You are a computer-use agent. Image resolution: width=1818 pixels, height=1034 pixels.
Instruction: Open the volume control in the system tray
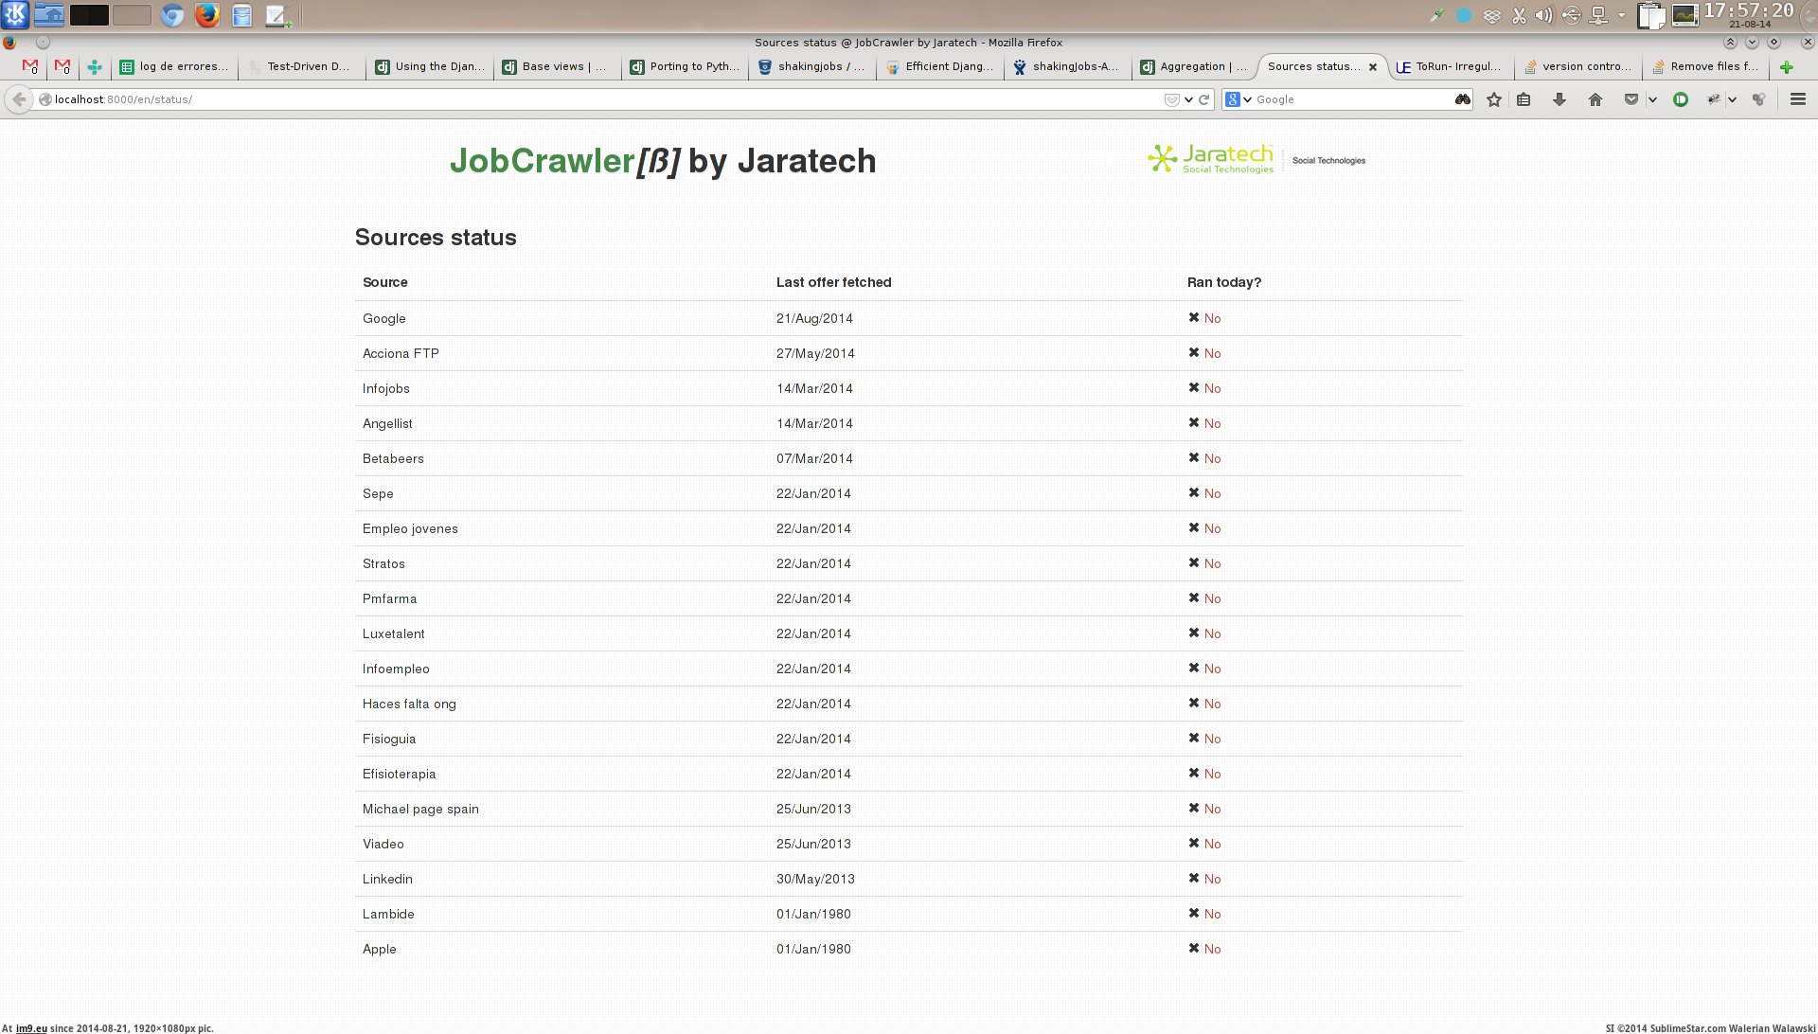pyautogui.click(x=1544, y=15)
